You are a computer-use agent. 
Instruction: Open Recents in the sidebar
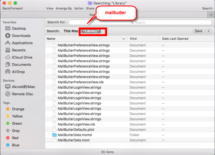[x=18, y=50]
